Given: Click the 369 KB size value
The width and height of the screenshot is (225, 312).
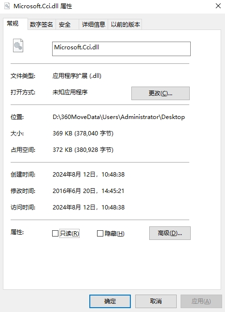Looking at the screenshot, I should coord(83,134).
